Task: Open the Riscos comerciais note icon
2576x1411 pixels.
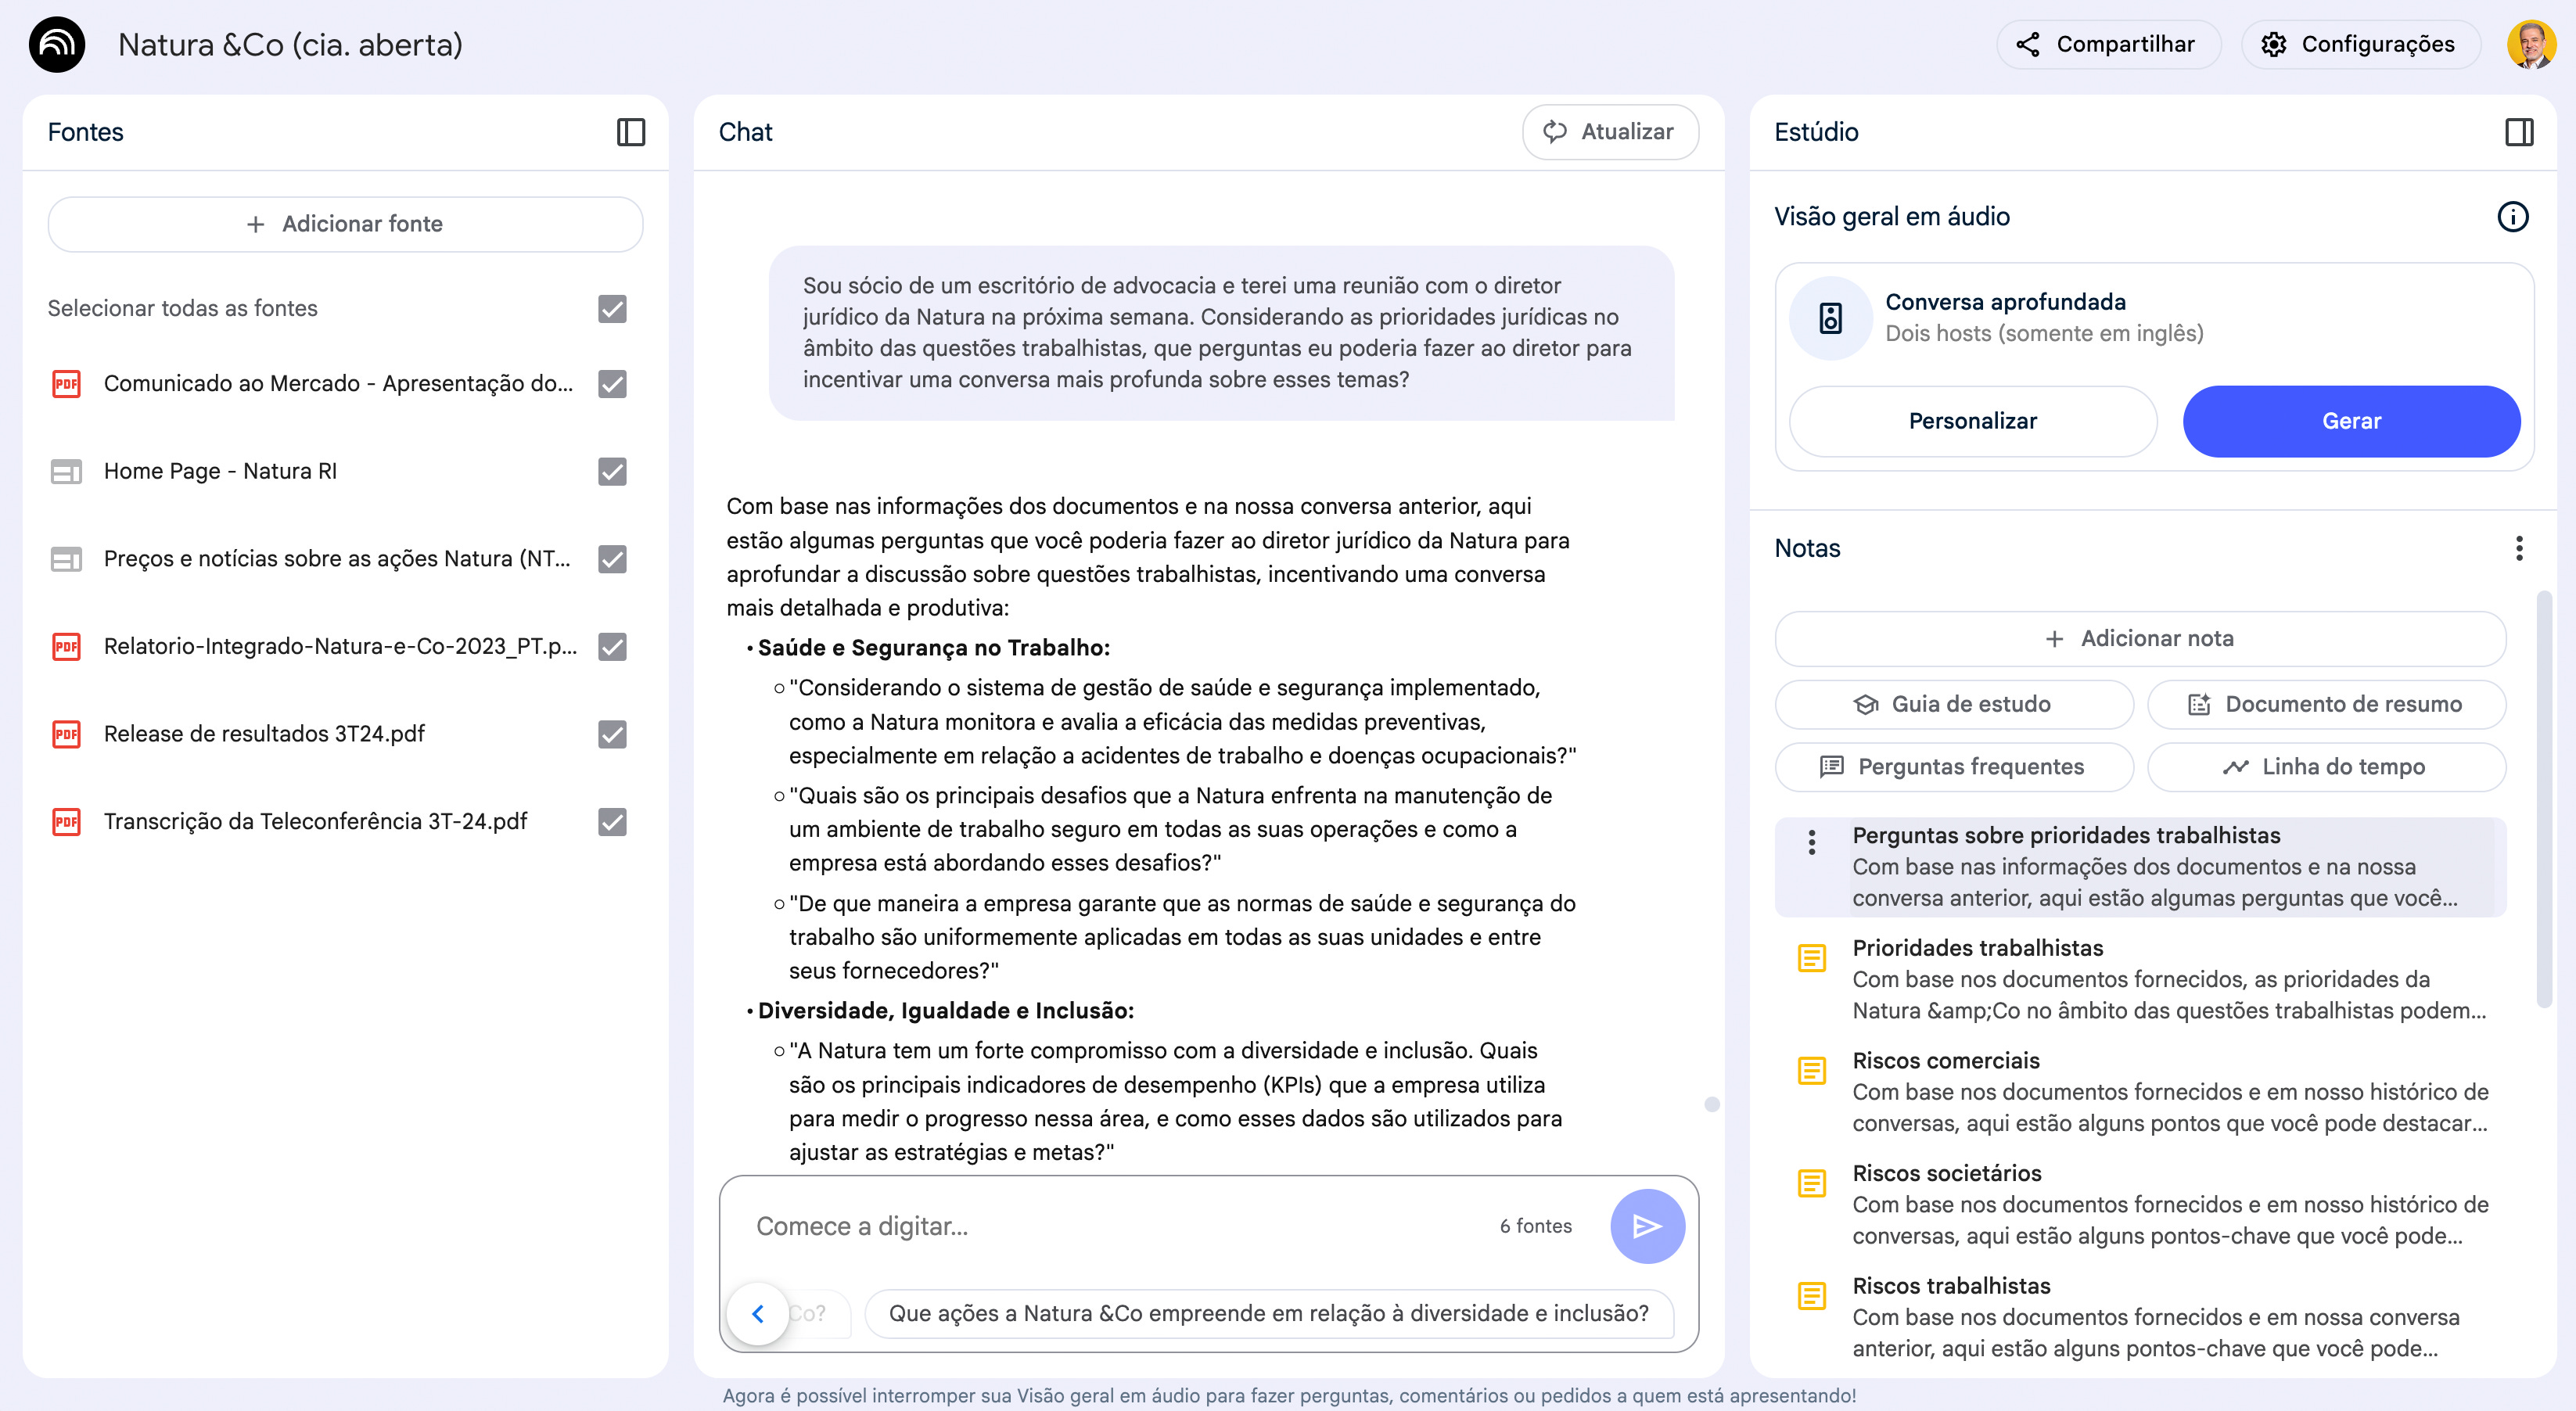Action: [1811, 1071]
